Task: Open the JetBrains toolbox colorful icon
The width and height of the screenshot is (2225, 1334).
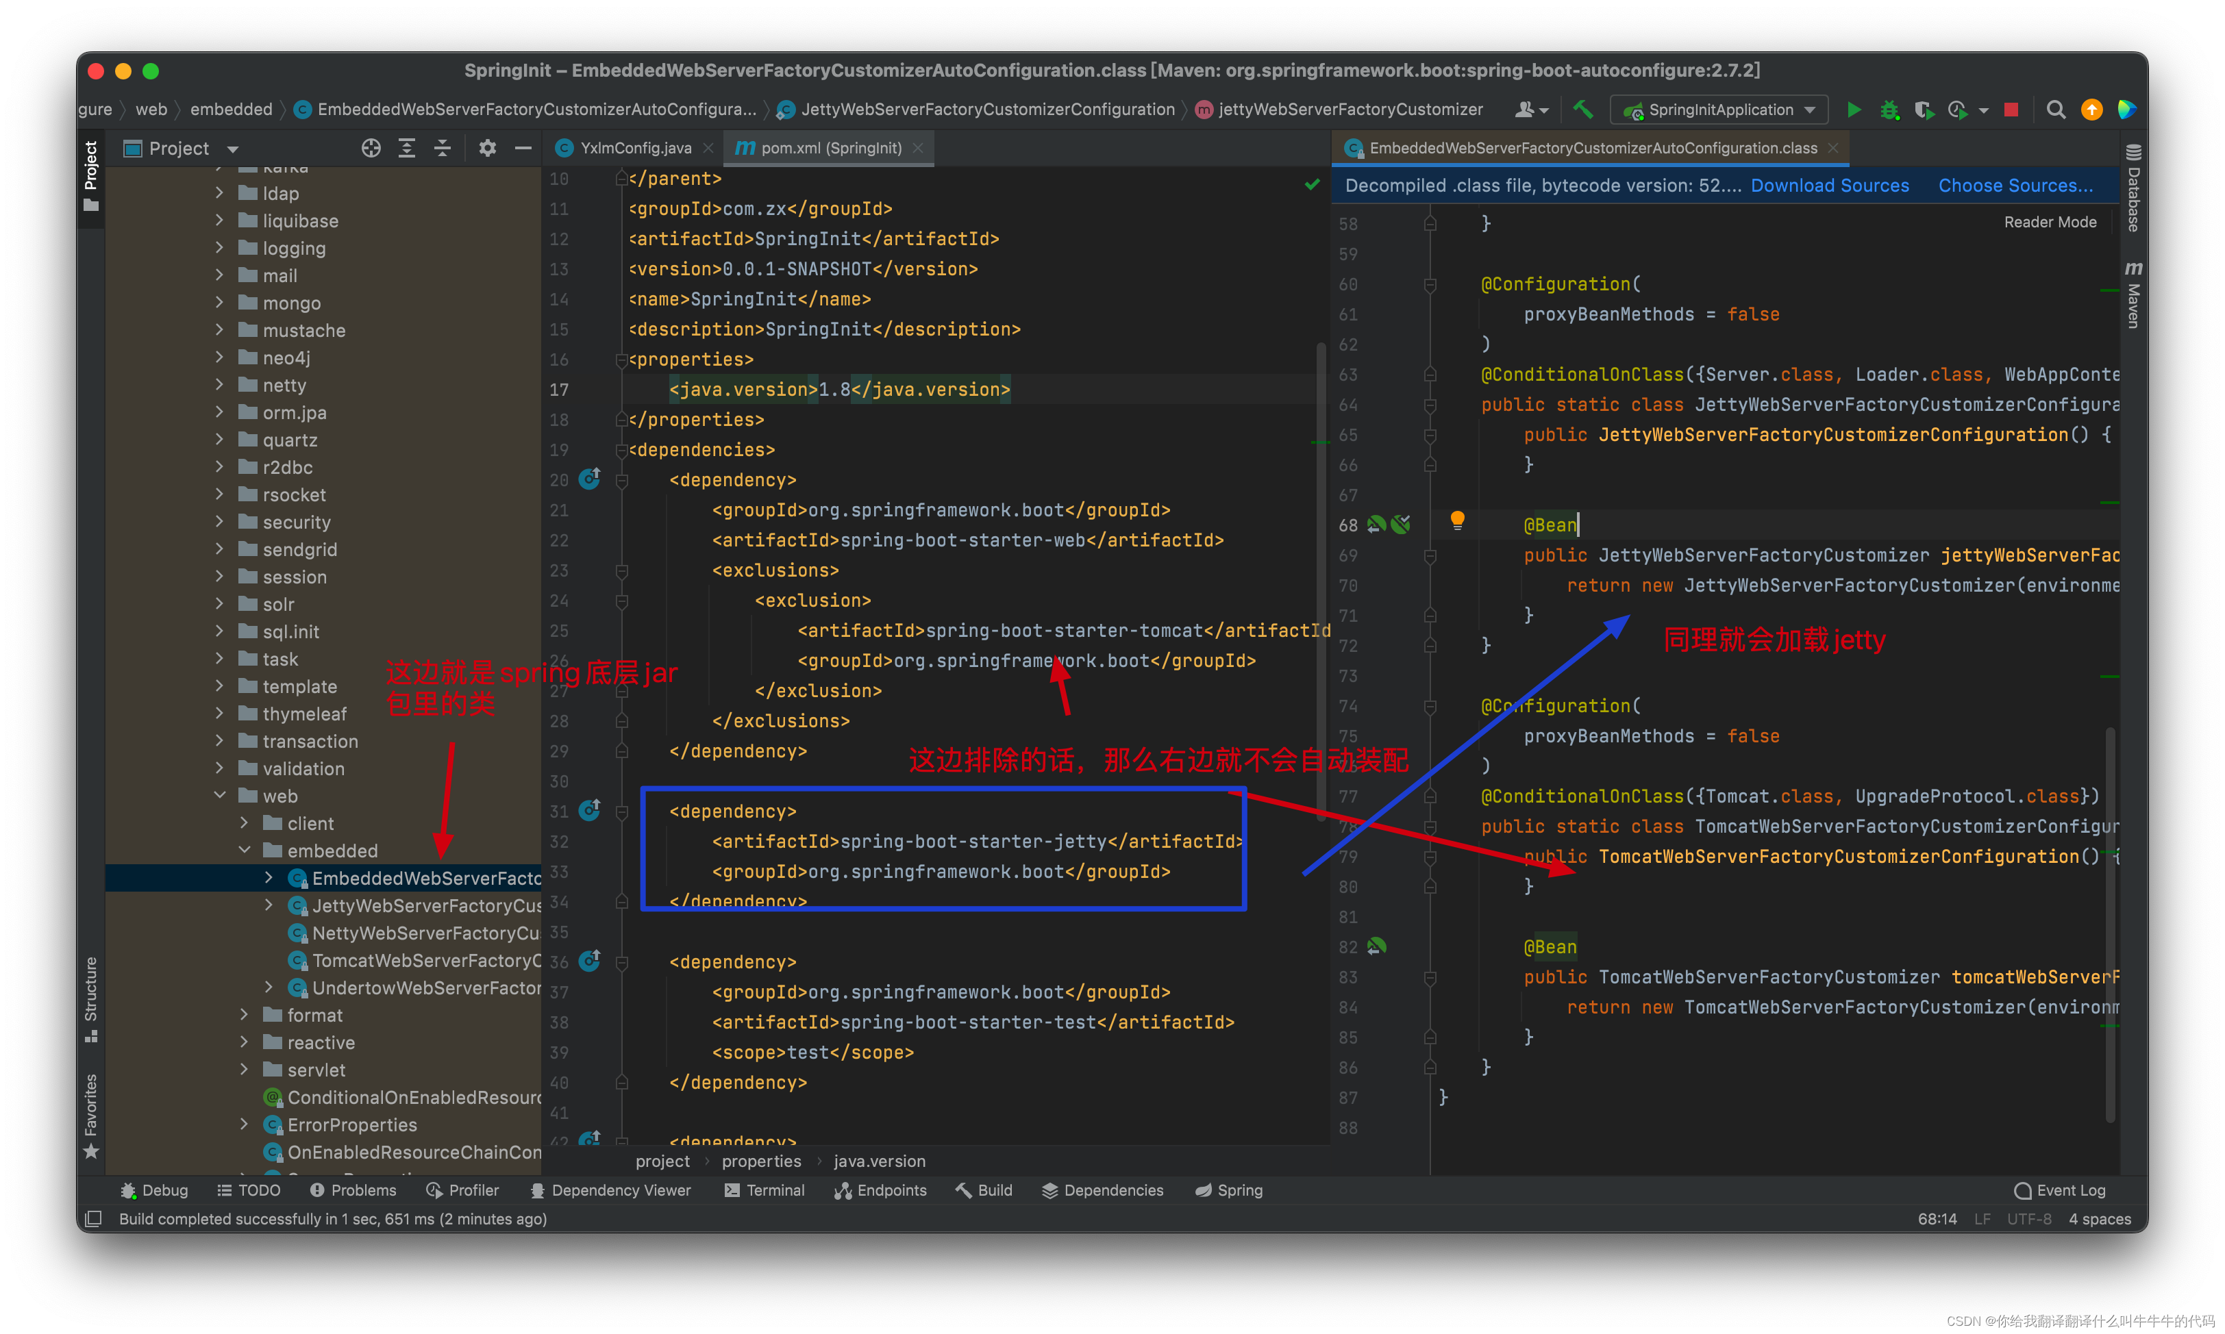Action: (2126, 110)
